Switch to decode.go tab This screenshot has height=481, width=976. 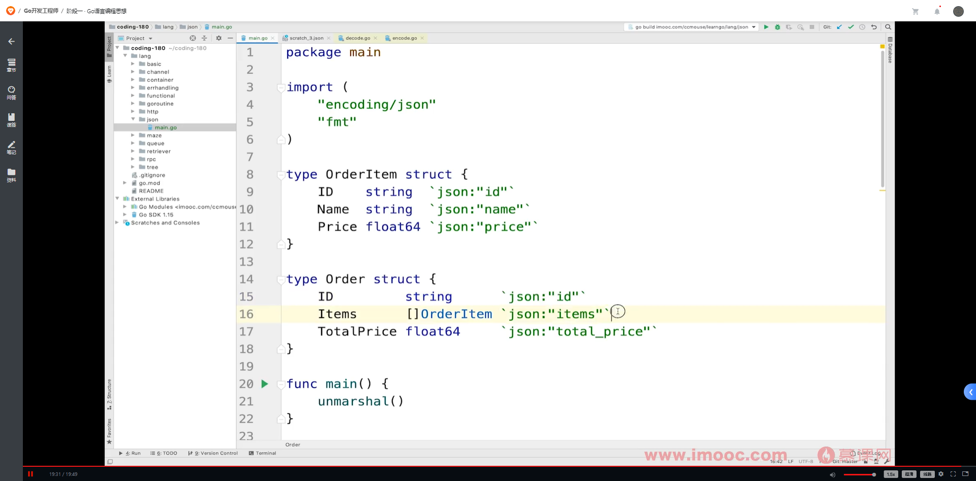pyautogui.click(x=358, y=38)
